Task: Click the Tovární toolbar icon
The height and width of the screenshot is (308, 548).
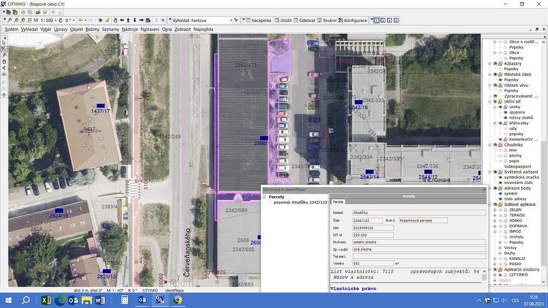Action: [326, 20]
